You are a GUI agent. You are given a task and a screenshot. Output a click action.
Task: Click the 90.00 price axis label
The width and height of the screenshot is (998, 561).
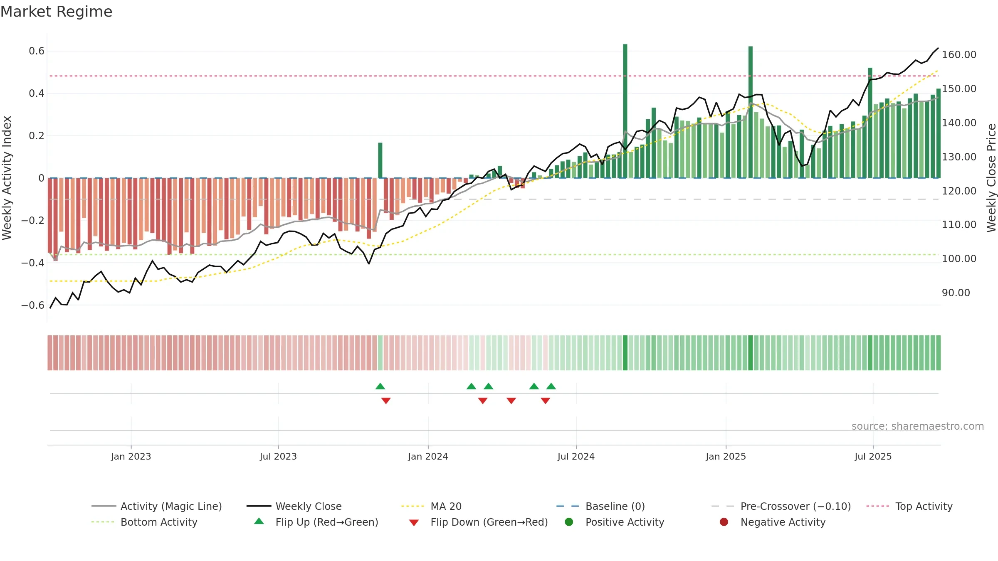point(956,293)
